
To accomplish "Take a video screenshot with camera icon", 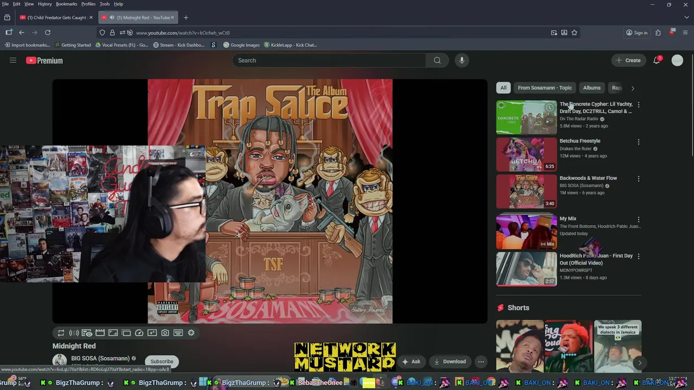I will 165,333.
